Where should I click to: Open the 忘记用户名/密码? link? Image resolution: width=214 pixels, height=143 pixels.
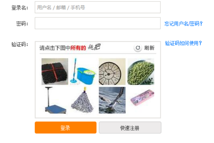[x=183, y=24]
